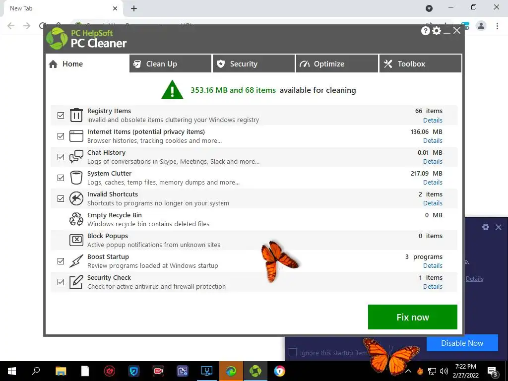Image resolution: width=508 pixels, height=381 pixels.
Task: Click the green warning triangle icon
Action: (172, 90)
